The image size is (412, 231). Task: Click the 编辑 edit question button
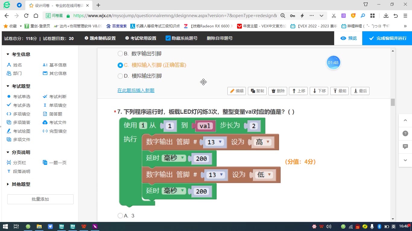pyautogui.click(x=237, y=91)
